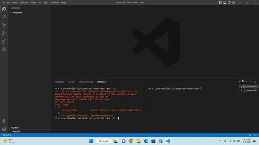Open the Edit menu
The image size is (259, 145).
click(15, 3)
